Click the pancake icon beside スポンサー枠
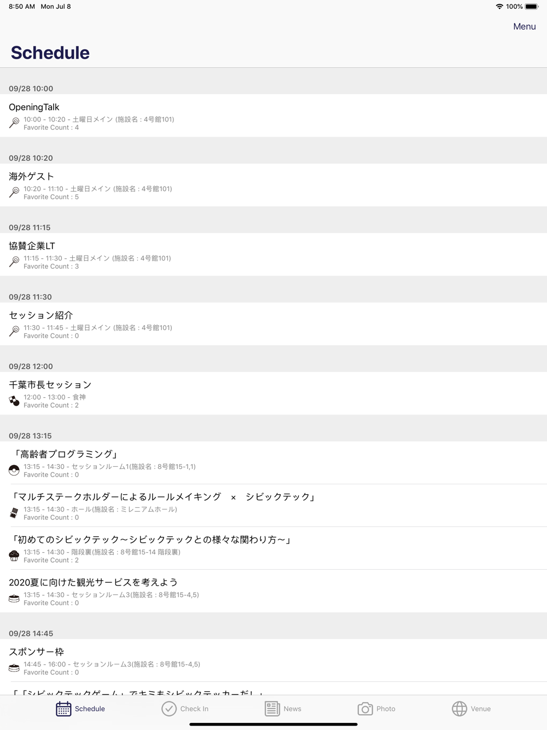 [x=14, y=668]
